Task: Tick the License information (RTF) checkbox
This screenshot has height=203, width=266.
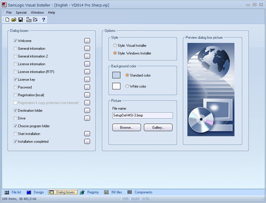Action: coord(15,72)
